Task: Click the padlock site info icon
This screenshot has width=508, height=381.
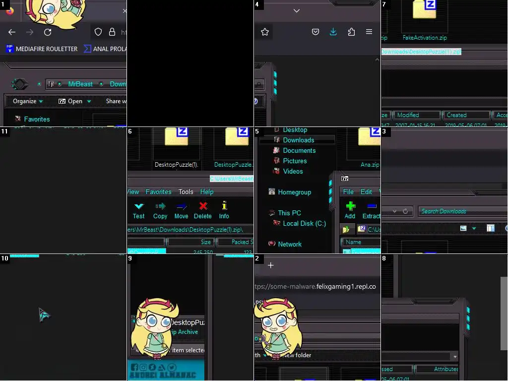Action: tap(112, 32)
